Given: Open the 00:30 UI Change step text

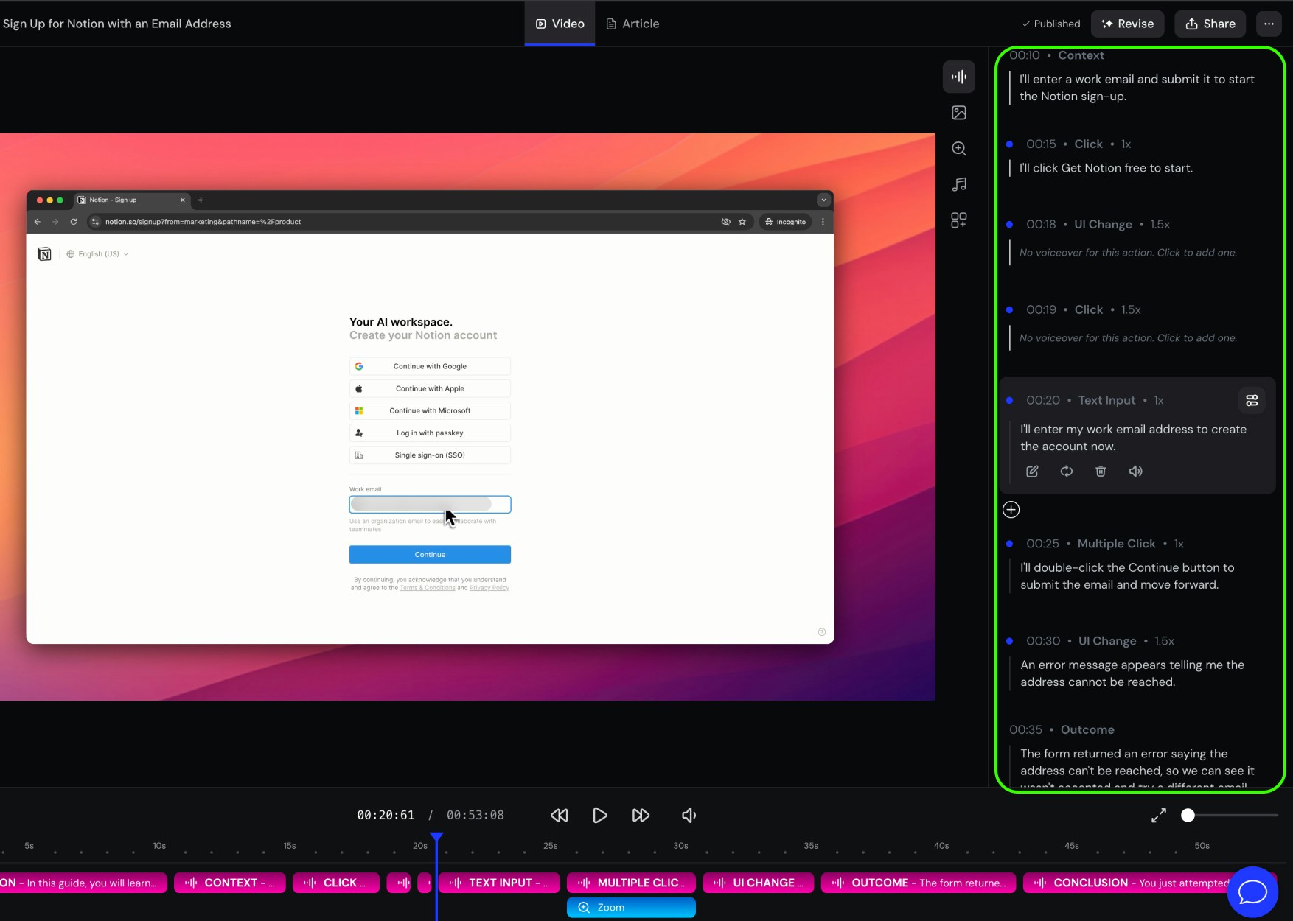Looking at the screenshot, I should click(1132, 673).
